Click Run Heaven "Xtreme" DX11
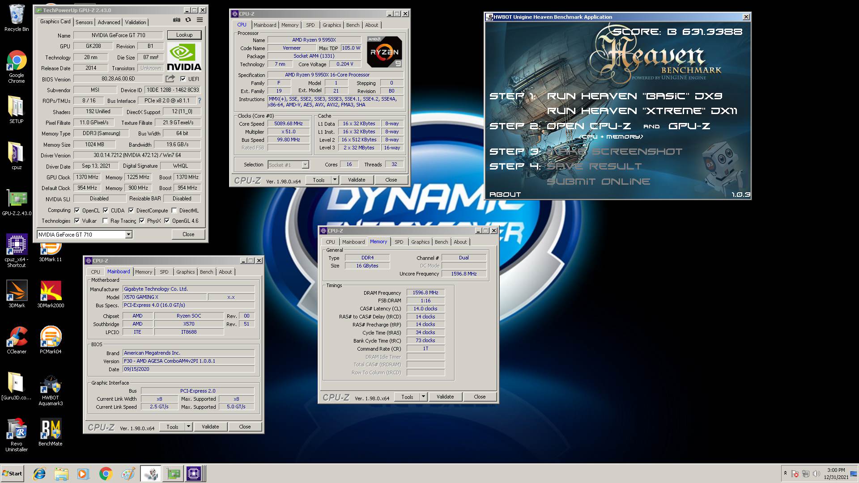 [x=642, y=111]
